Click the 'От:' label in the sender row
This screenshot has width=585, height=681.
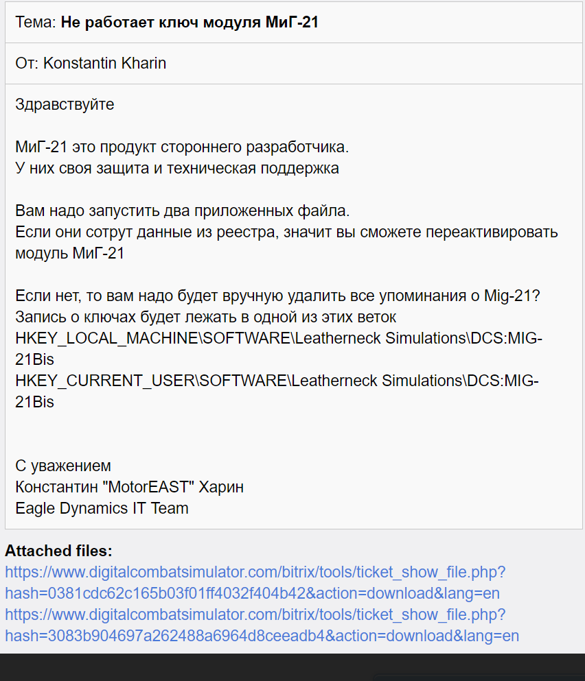click(27, 63)
